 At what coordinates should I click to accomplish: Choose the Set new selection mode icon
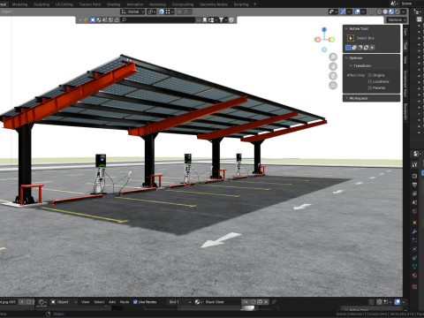[348, 48]
